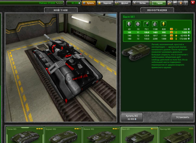Open help via the question mark icon
The width and height of the screenshot is (196, 143).
point(185,3)
